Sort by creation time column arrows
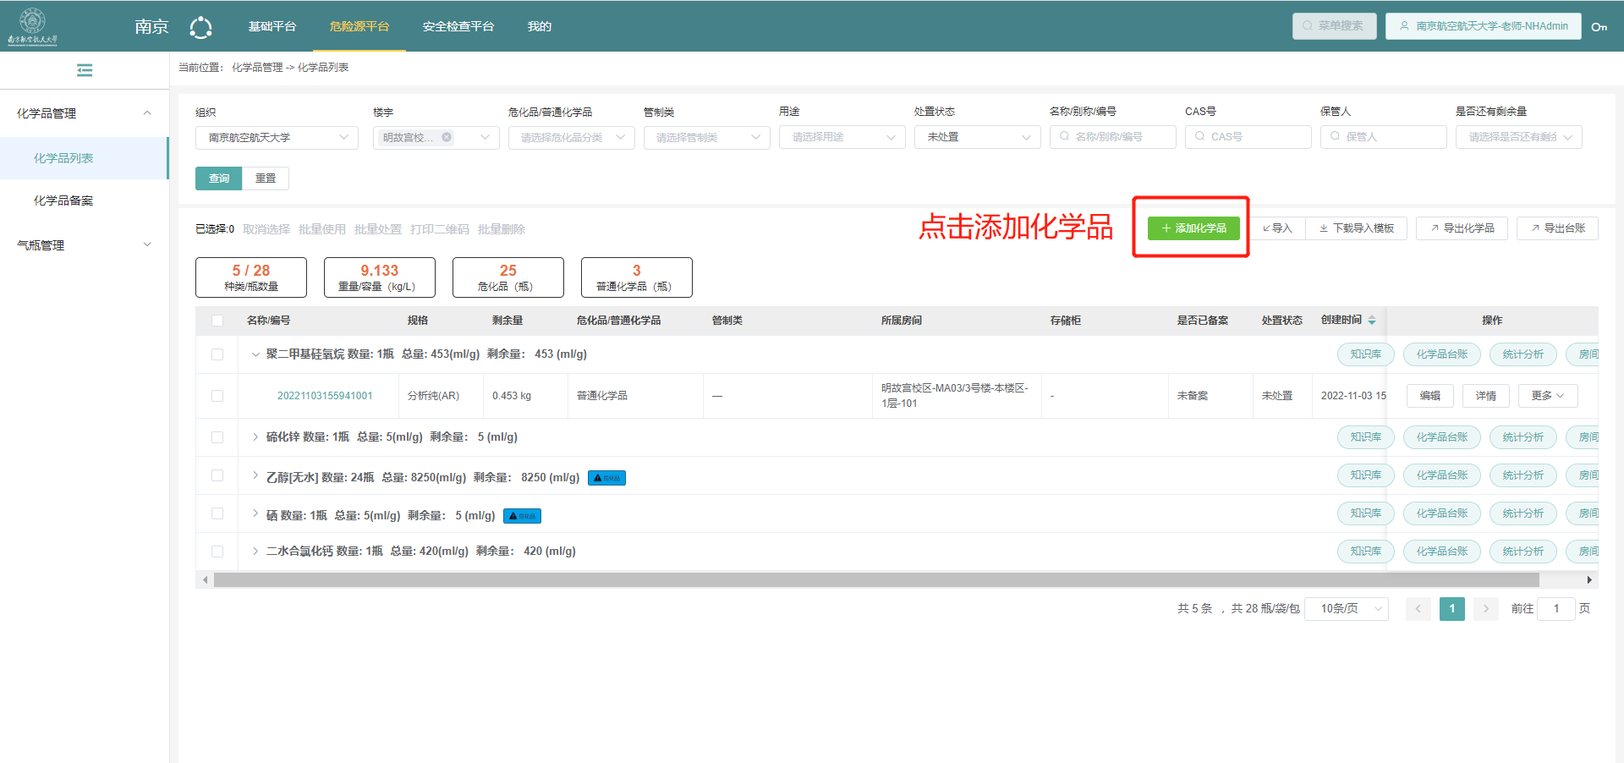The height and width of the screenshot is (763, 1624). point(1372,320)
